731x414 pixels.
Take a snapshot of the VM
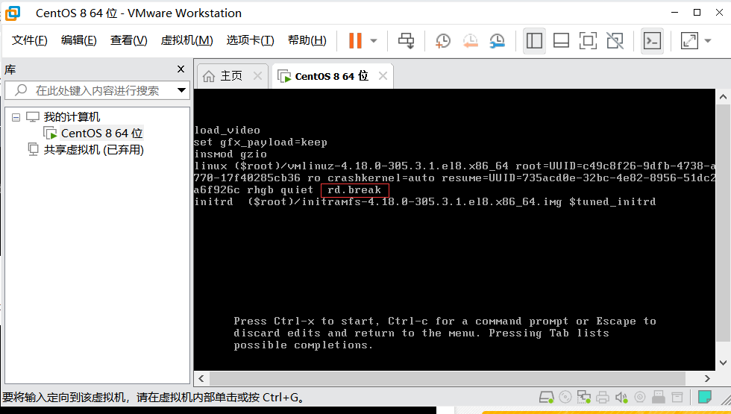tap(442, 40)
